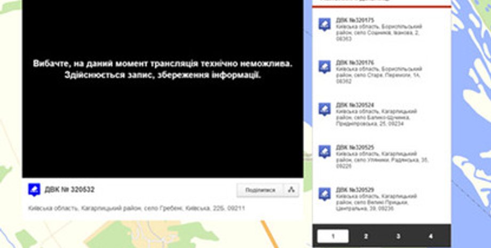Select the ДВК №320529 station title
Screen dimensions: 491x248
pyautogui.click(x=355, y=190)
